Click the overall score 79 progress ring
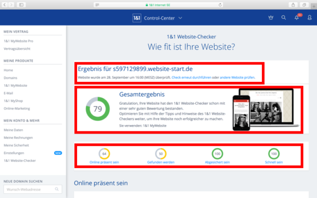 point(98,109)
